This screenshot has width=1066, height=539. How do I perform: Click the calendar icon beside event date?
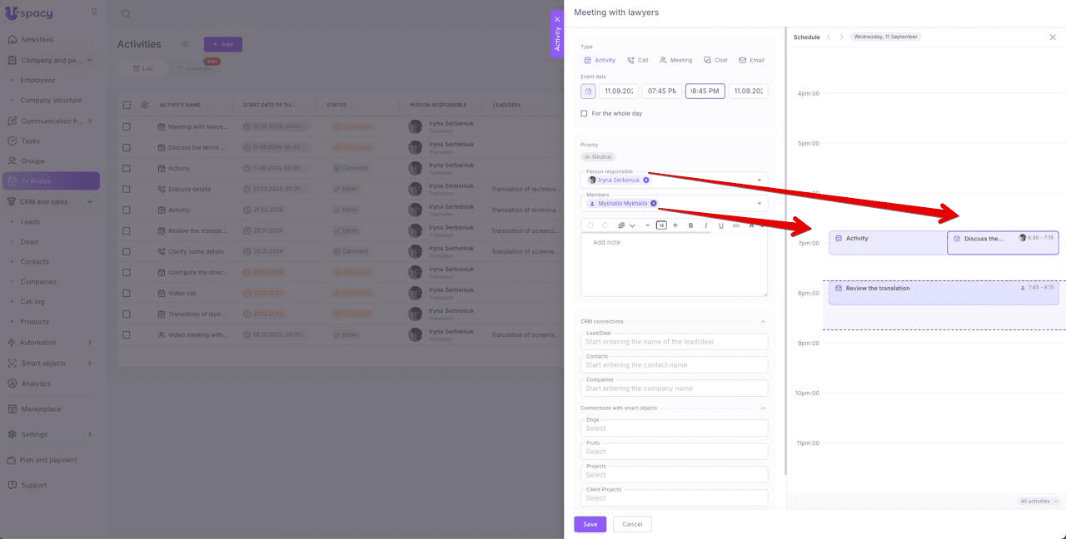pos(589,91)
